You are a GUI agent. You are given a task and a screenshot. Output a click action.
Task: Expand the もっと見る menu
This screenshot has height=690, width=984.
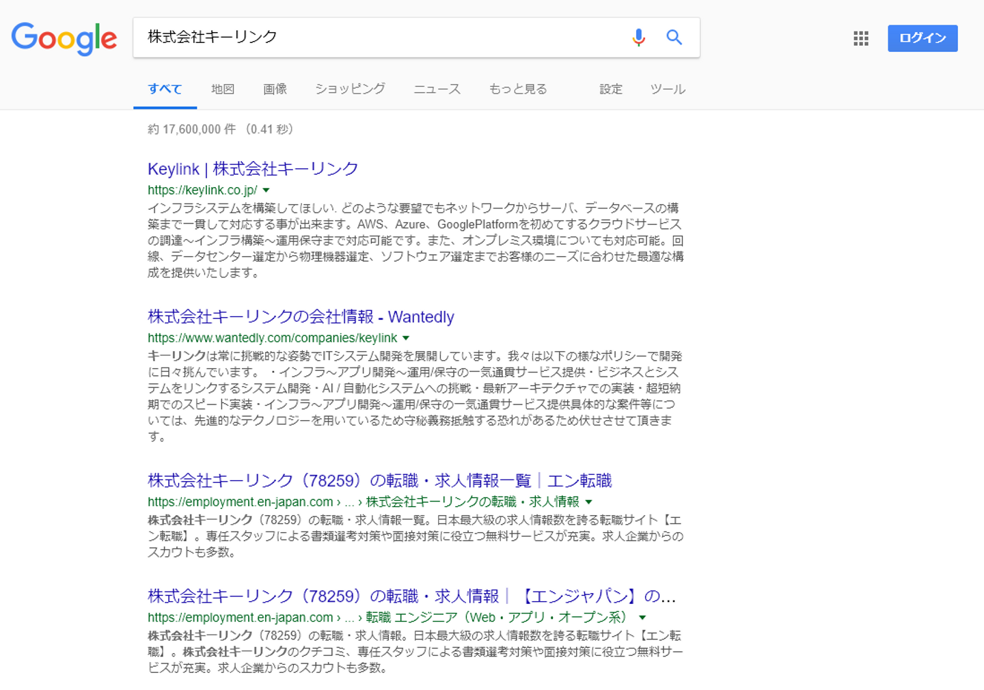pos(518,89)
